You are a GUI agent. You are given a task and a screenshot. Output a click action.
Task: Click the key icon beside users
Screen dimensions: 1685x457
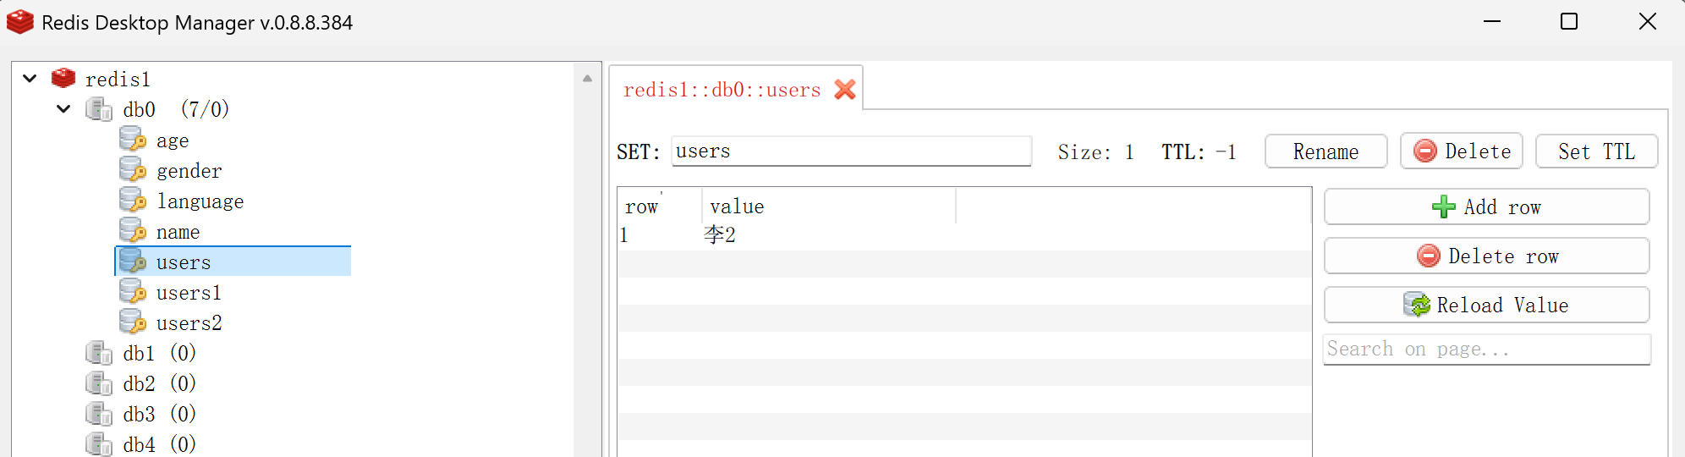pos(133,262)
